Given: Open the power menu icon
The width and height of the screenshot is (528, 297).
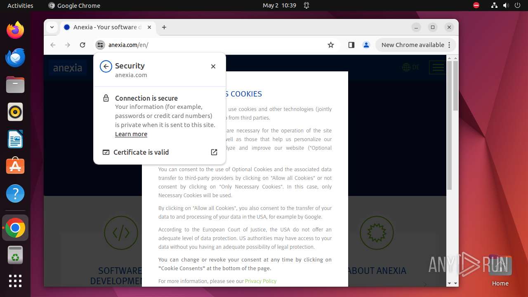Looking at the screenshot, I should point(518,5).
